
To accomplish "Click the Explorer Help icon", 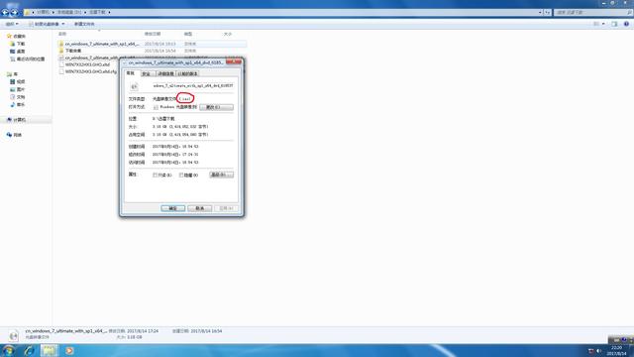I will click(626, 24).
